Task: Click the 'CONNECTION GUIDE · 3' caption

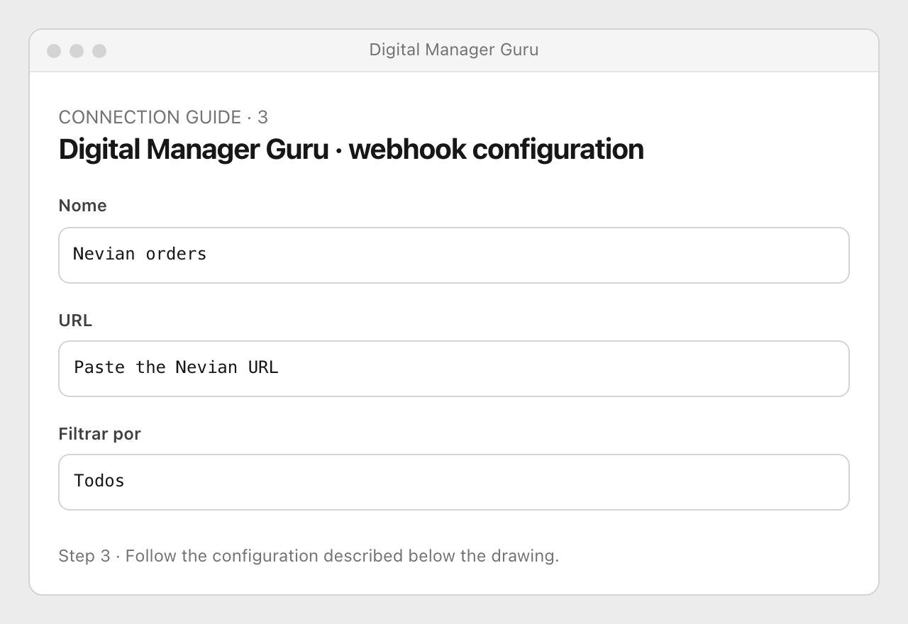Action: [163, 117]
